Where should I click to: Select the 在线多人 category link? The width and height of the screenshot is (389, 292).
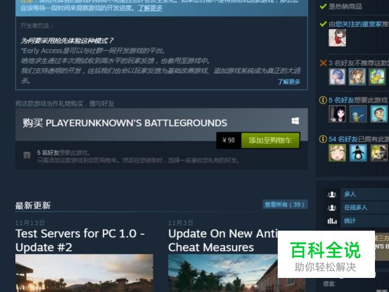(x=355, y=208)
